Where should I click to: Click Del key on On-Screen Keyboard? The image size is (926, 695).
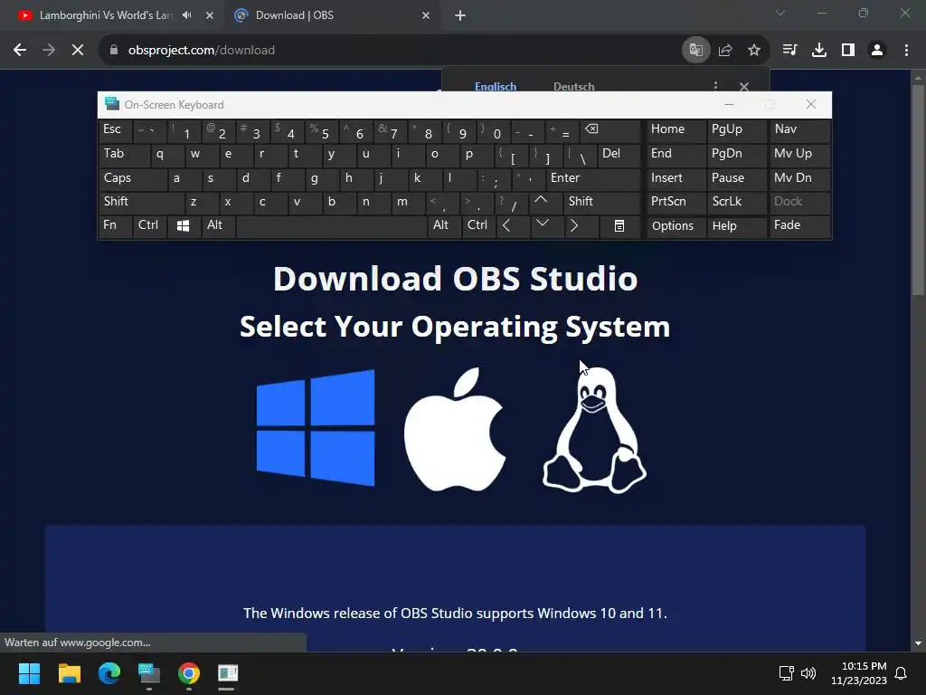(x=619, y=155)
